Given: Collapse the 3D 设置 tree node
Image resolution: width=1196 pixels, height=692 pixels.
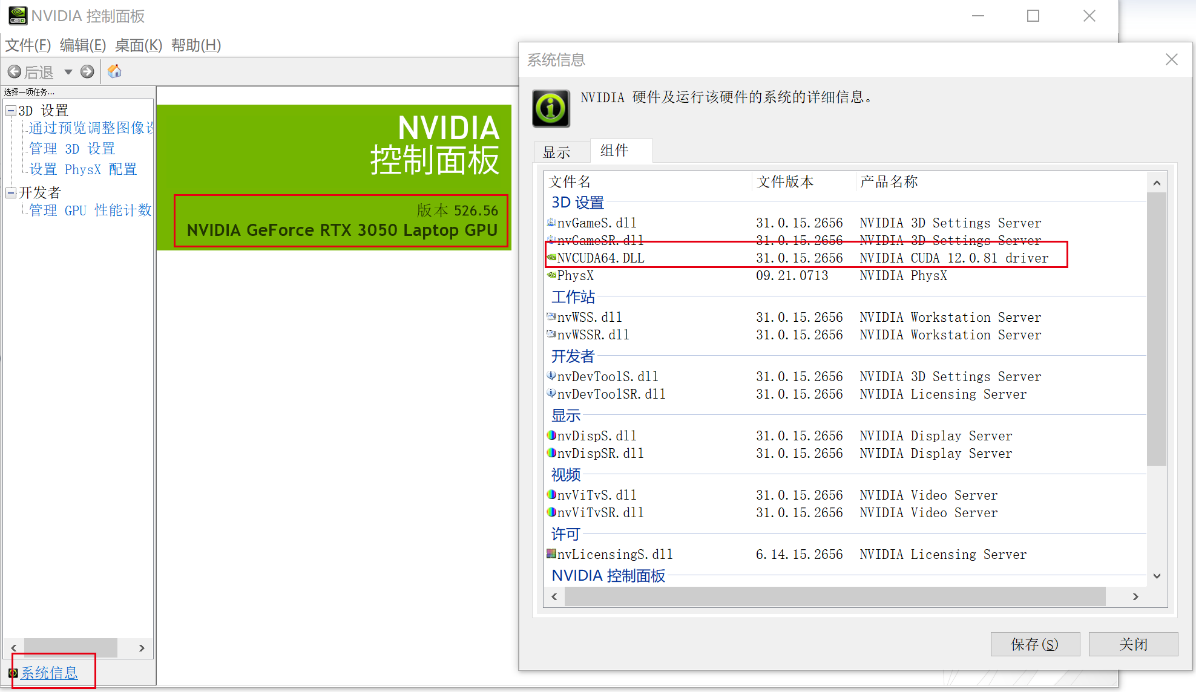Looking at the screenshot, I should pos(11,111).
